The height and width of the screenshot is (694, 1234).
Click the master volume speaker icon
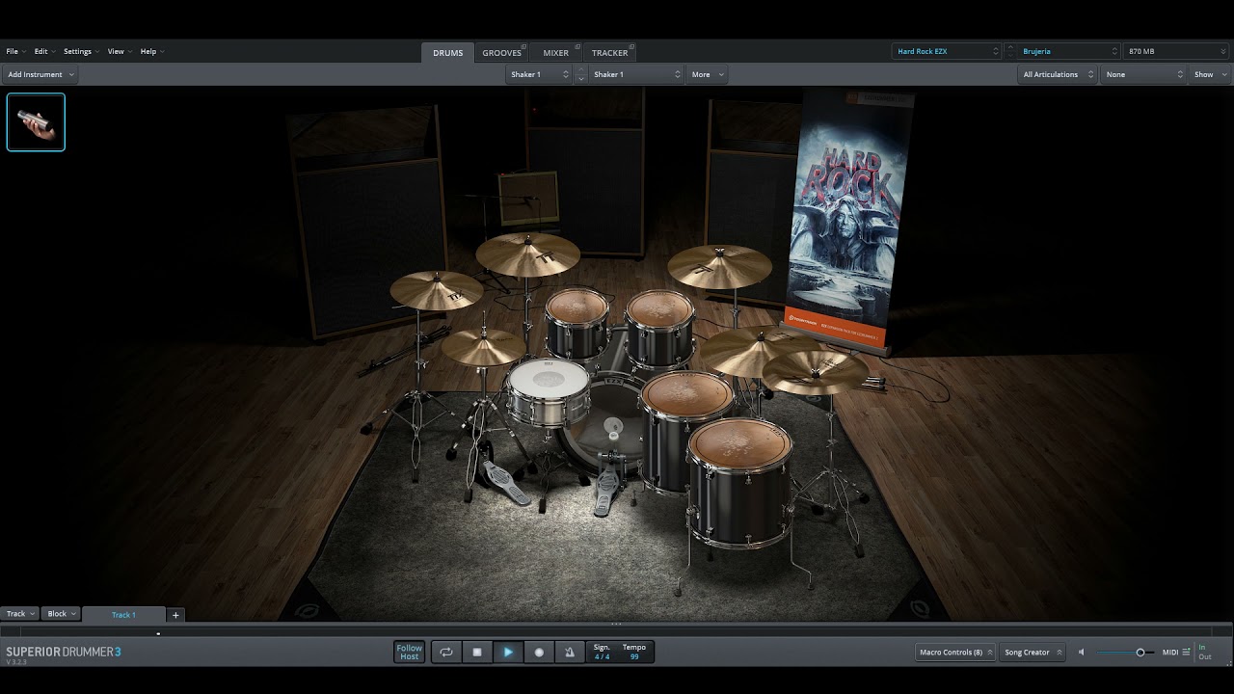pyautogui.click(x=1081, y=653)
